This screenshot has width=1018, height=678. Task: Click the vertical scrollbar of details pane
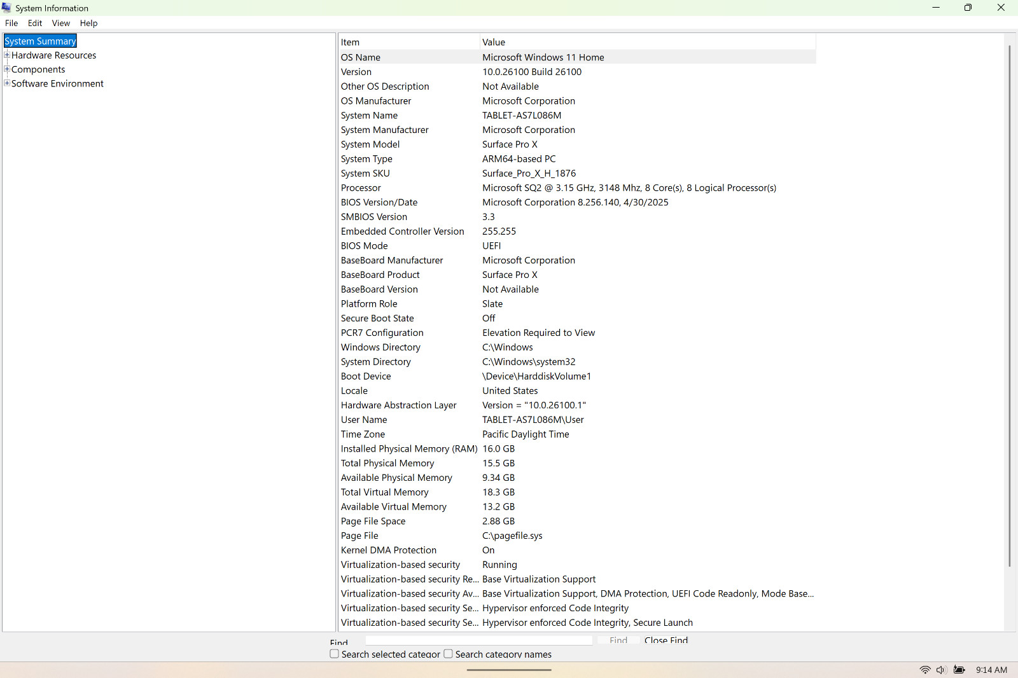1009,305
